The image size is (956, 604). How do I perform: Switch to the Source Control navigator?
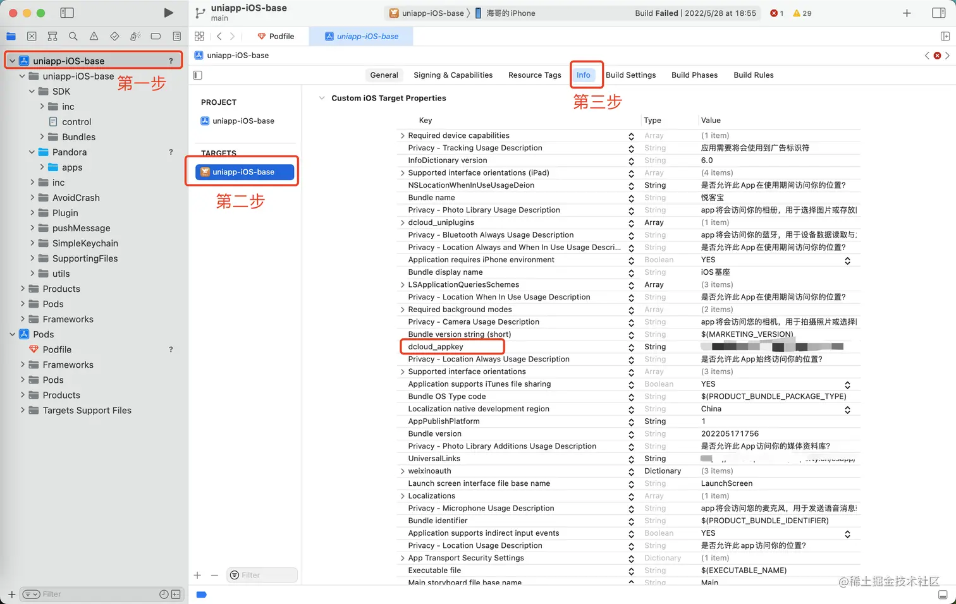(32, 36)
